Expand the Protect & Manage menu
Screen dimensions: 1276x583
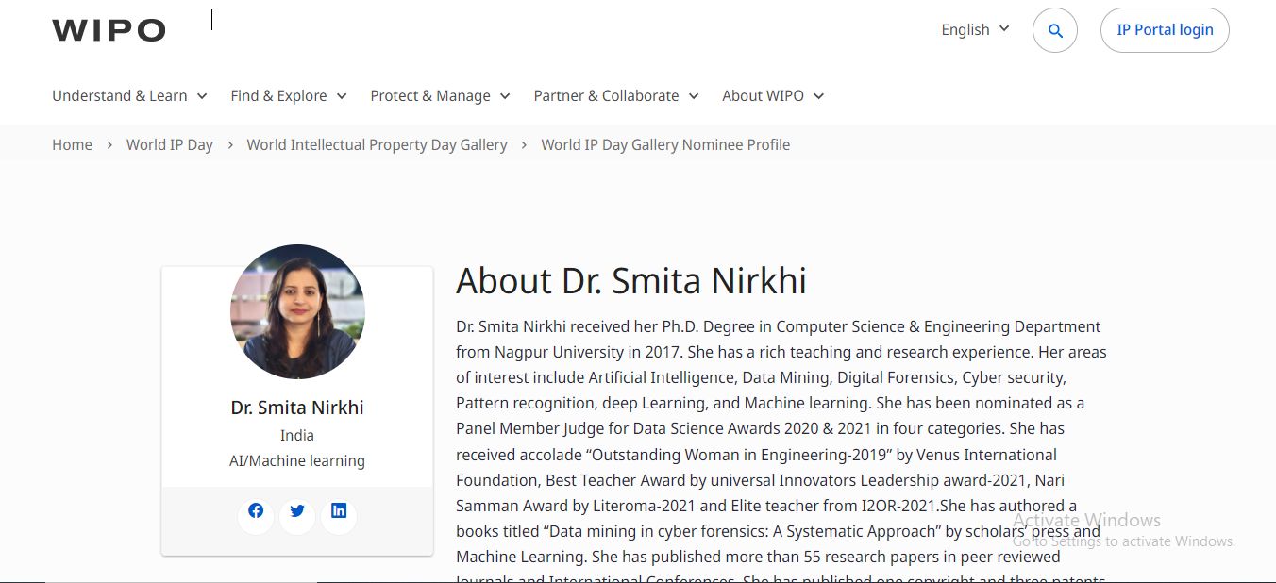click(x=440, y=96)
